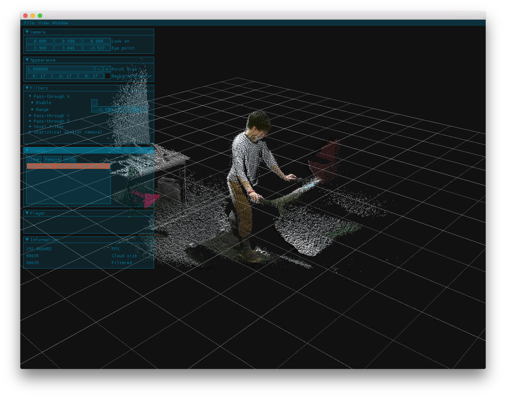Image resolution: width=506 pixels, height=398 pixels.
Task: Click Range minimum field -1.500
Action: (105, 110)
